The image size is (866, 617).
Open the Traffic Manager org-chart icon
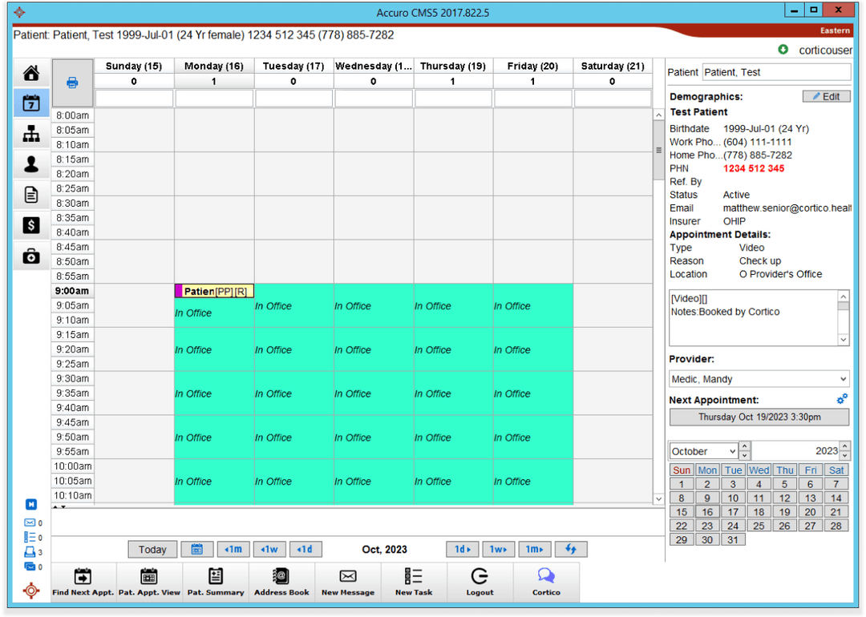click(30, 133)
